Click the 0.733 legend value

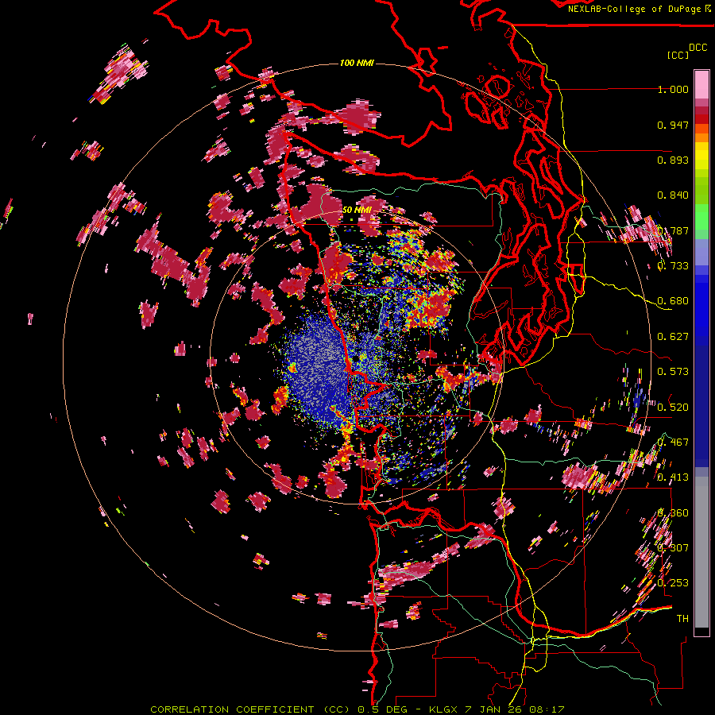point(673,266)
